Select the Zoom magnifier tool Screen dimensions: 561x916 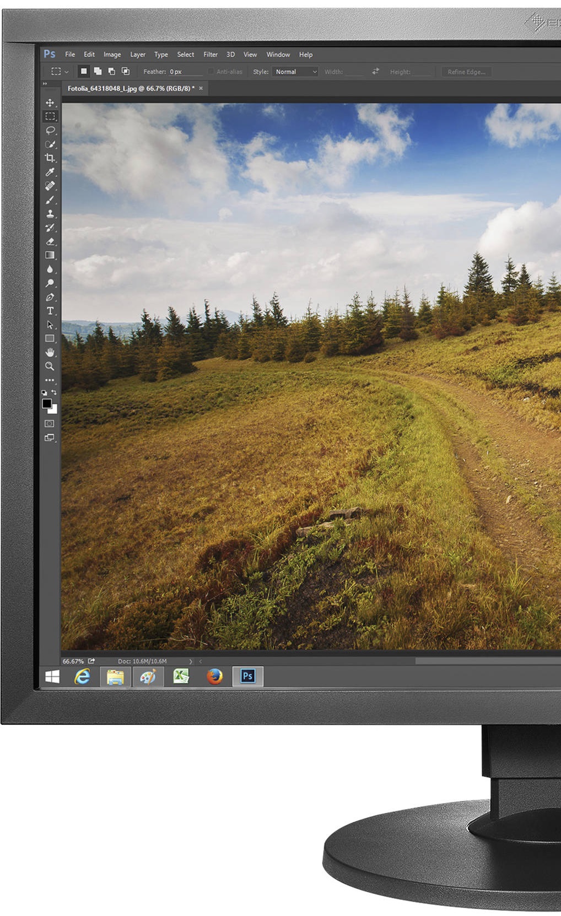[50, 366]
